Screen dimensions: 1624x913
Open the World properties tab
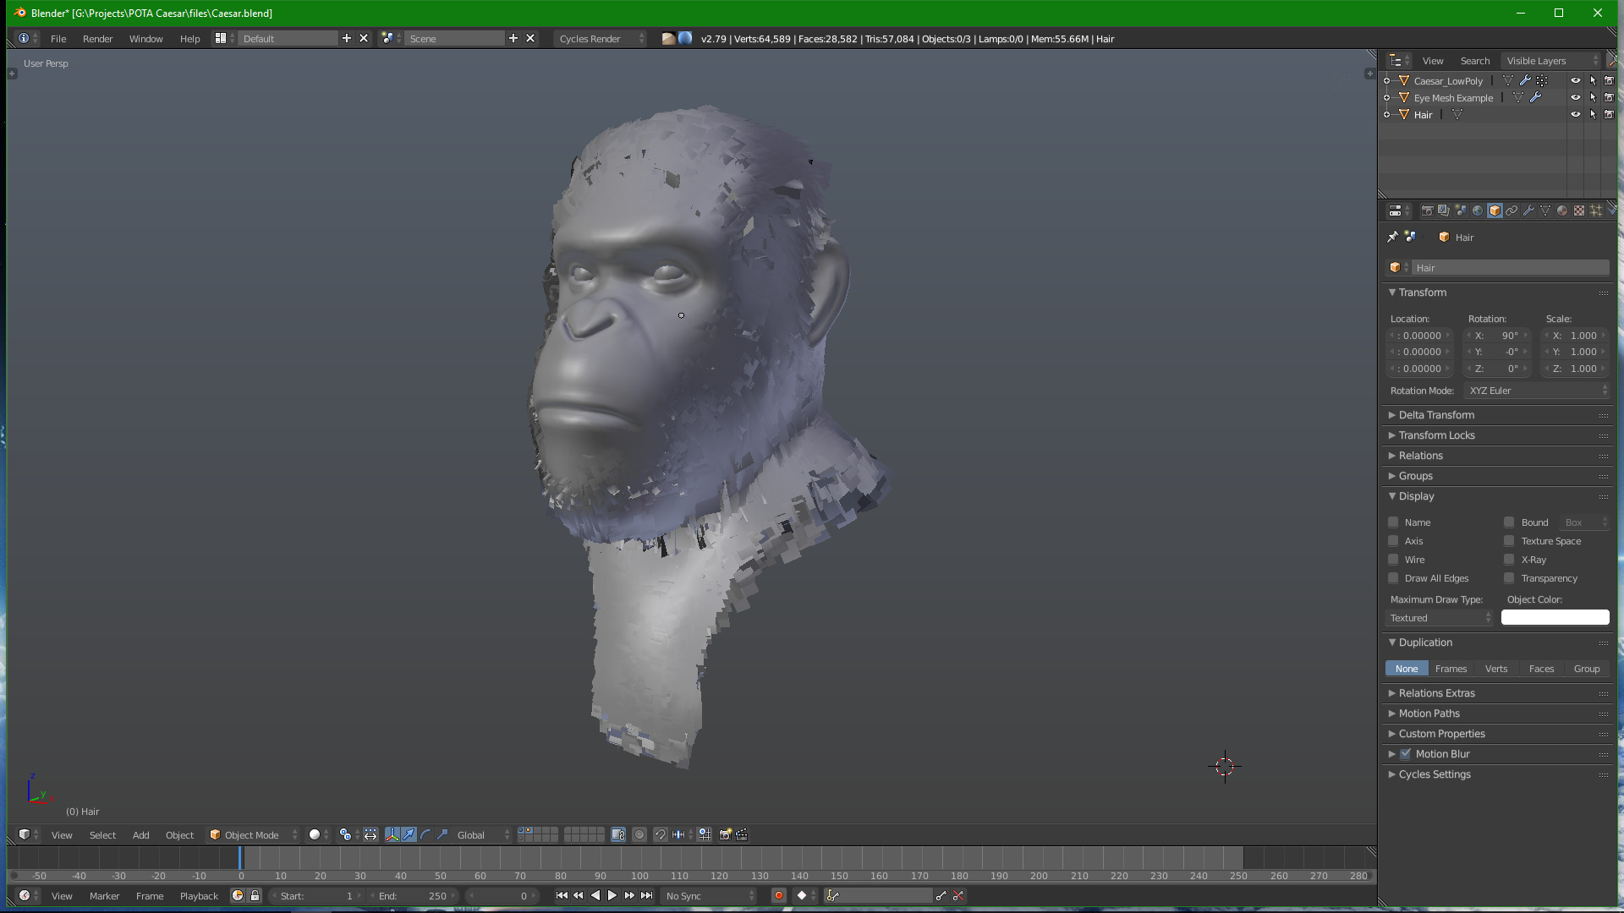(1478, 210)
